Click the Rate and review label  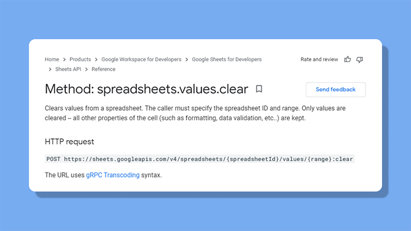click(319, 60)
